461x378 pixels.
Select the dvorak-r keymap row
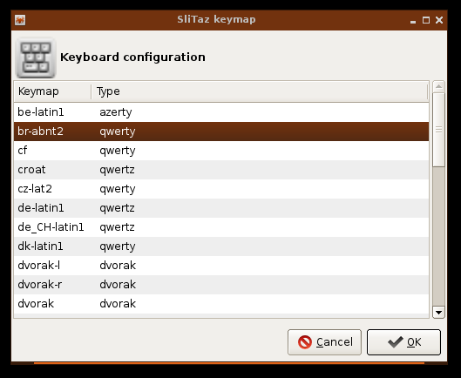(x=221, y=285)
